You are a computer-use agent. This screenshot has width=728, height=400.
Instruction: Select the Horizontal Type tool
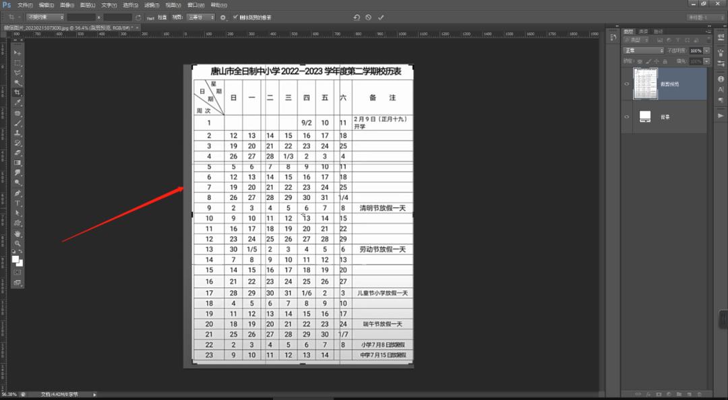click(x=18, y=203)
